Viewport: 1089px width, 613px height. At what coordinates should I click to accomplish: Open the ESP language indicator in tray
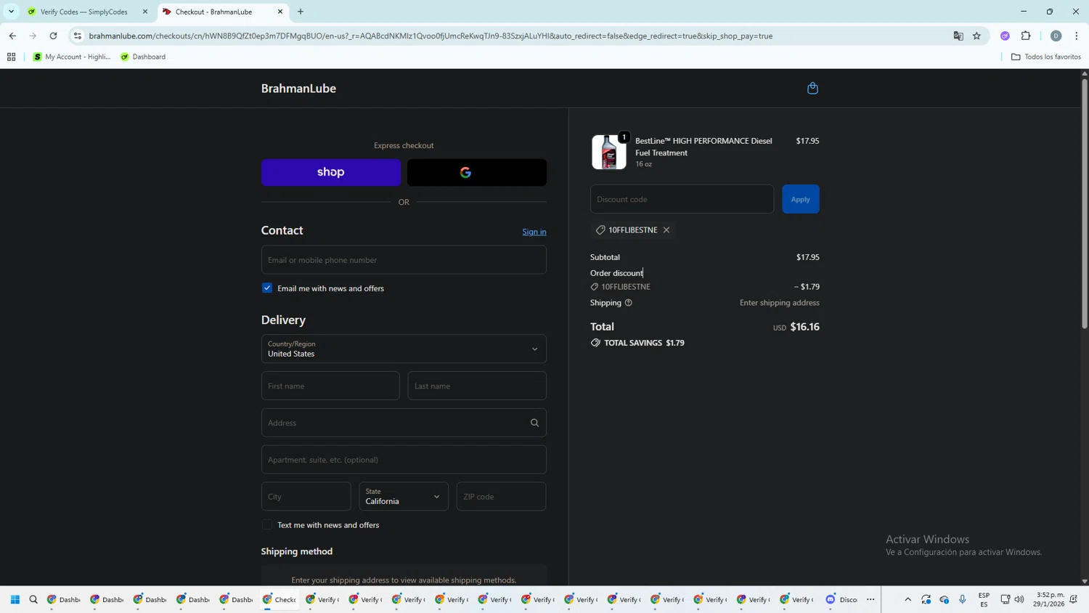984,600
